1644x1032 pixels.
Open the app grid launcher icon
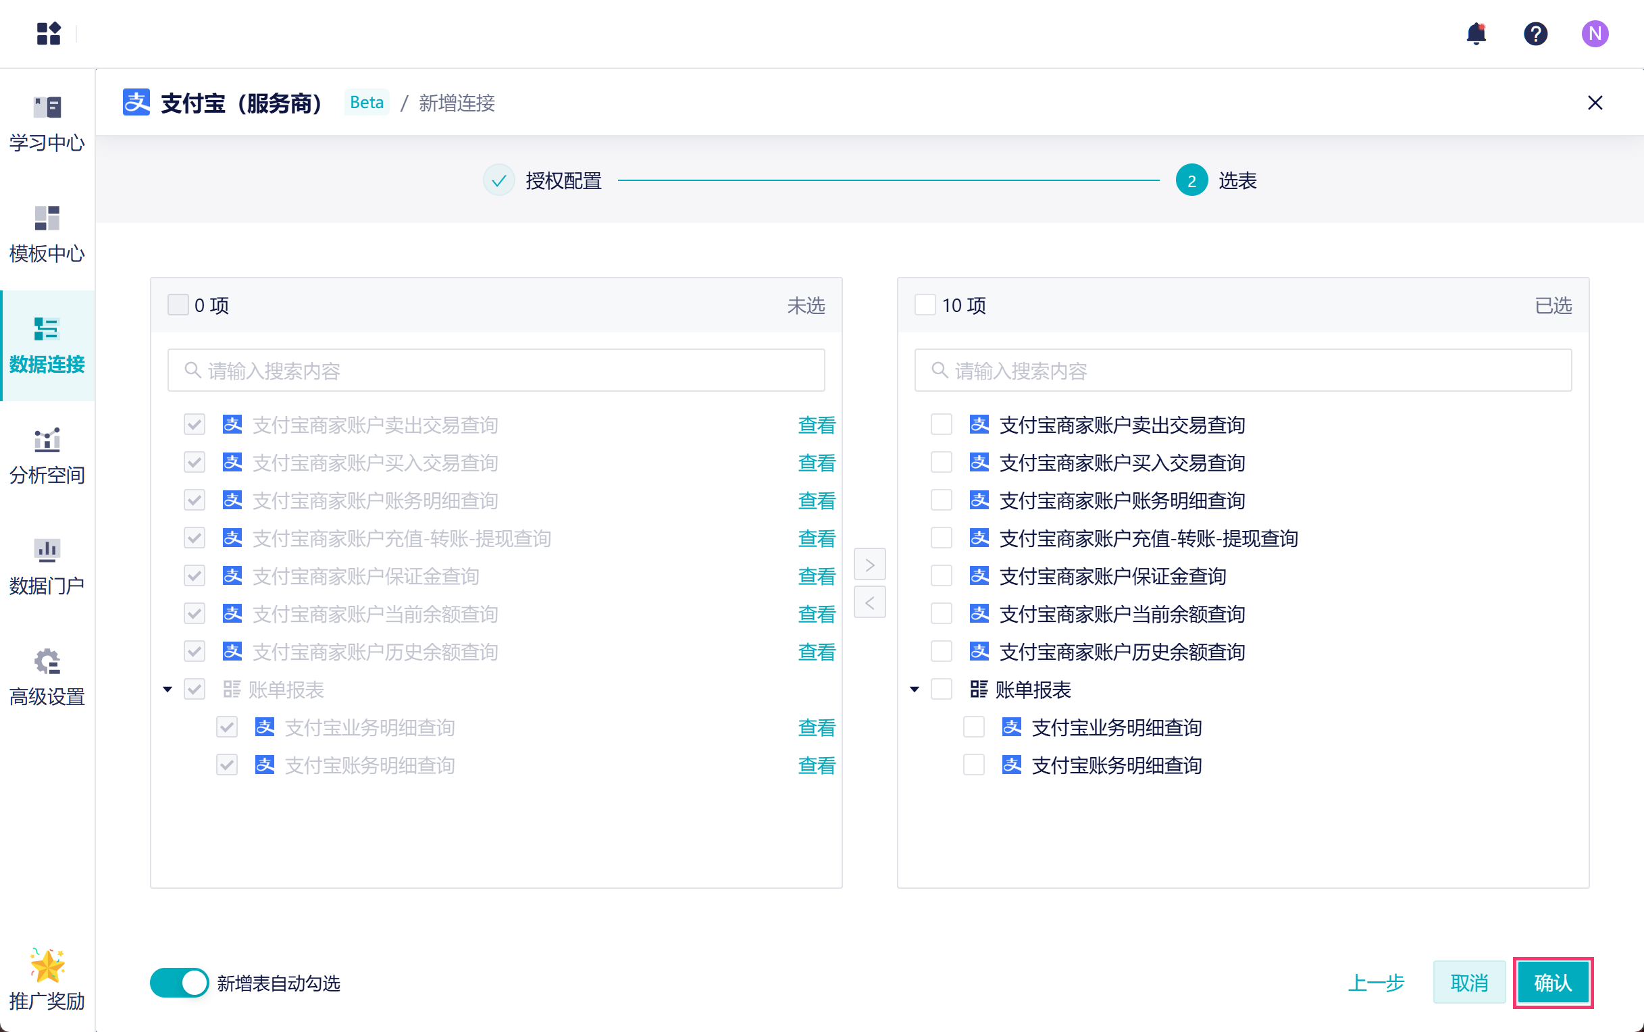49,34
